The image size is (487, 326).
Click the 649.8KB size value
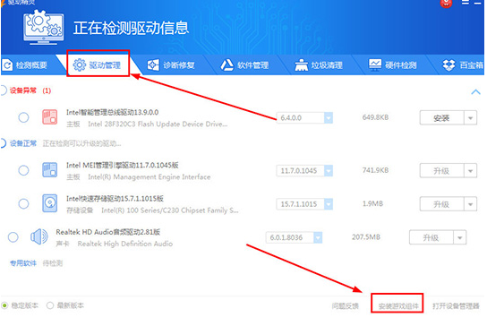click(375, 117)
